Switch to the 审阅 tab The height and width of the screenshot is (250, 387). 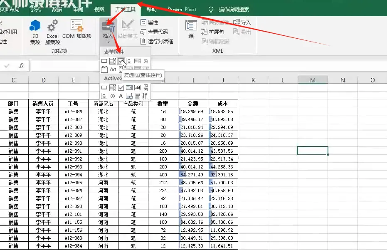[x=78, y=10]
